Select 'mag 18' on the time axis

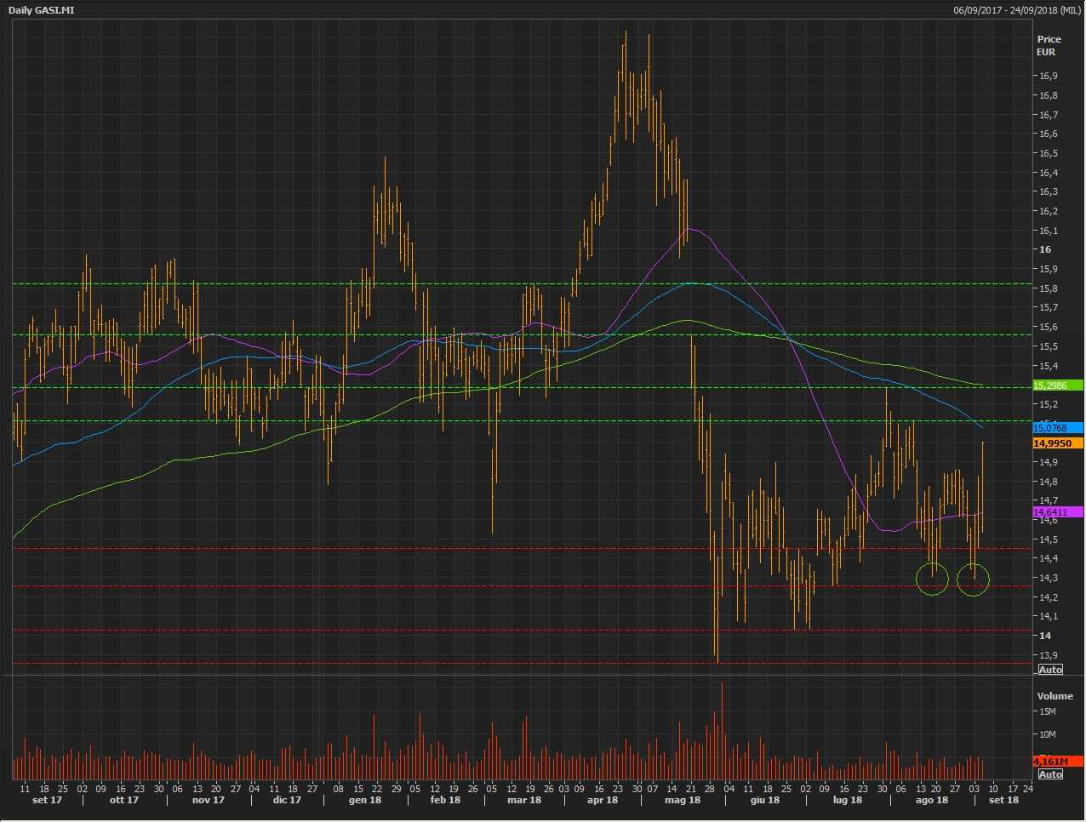682,800
